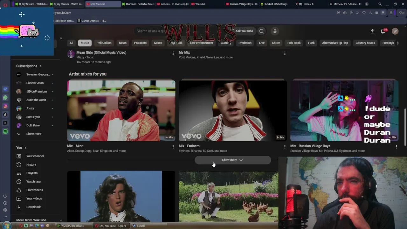The height and width of the screenshot is (229, 407).
Task: Open Instagram in the Opera sidebar
Action: (5, 106)
